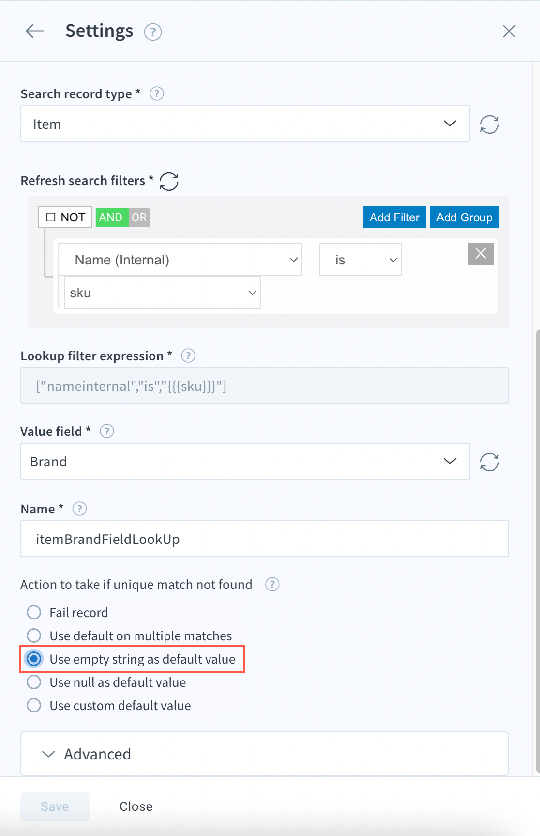Select Use custom default value
The width and height of the screenshot is (540, 836).
pyautogui.click(x=34, y=705)
